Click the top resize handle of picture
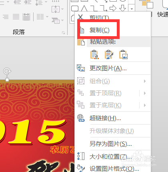 click(7, 80)
